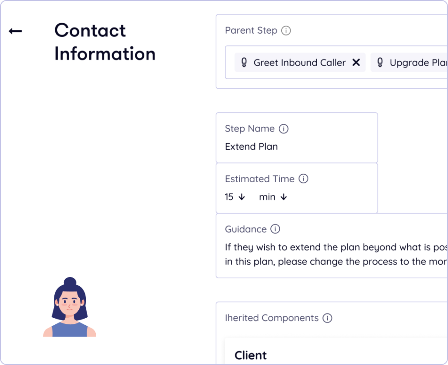Click the info icon next to Guidance
The height and width of the screenshot is (365, 448).
tap(275, 229)
